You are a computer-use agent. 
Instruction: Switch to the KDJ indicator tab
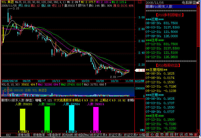(x=8, y=135)
